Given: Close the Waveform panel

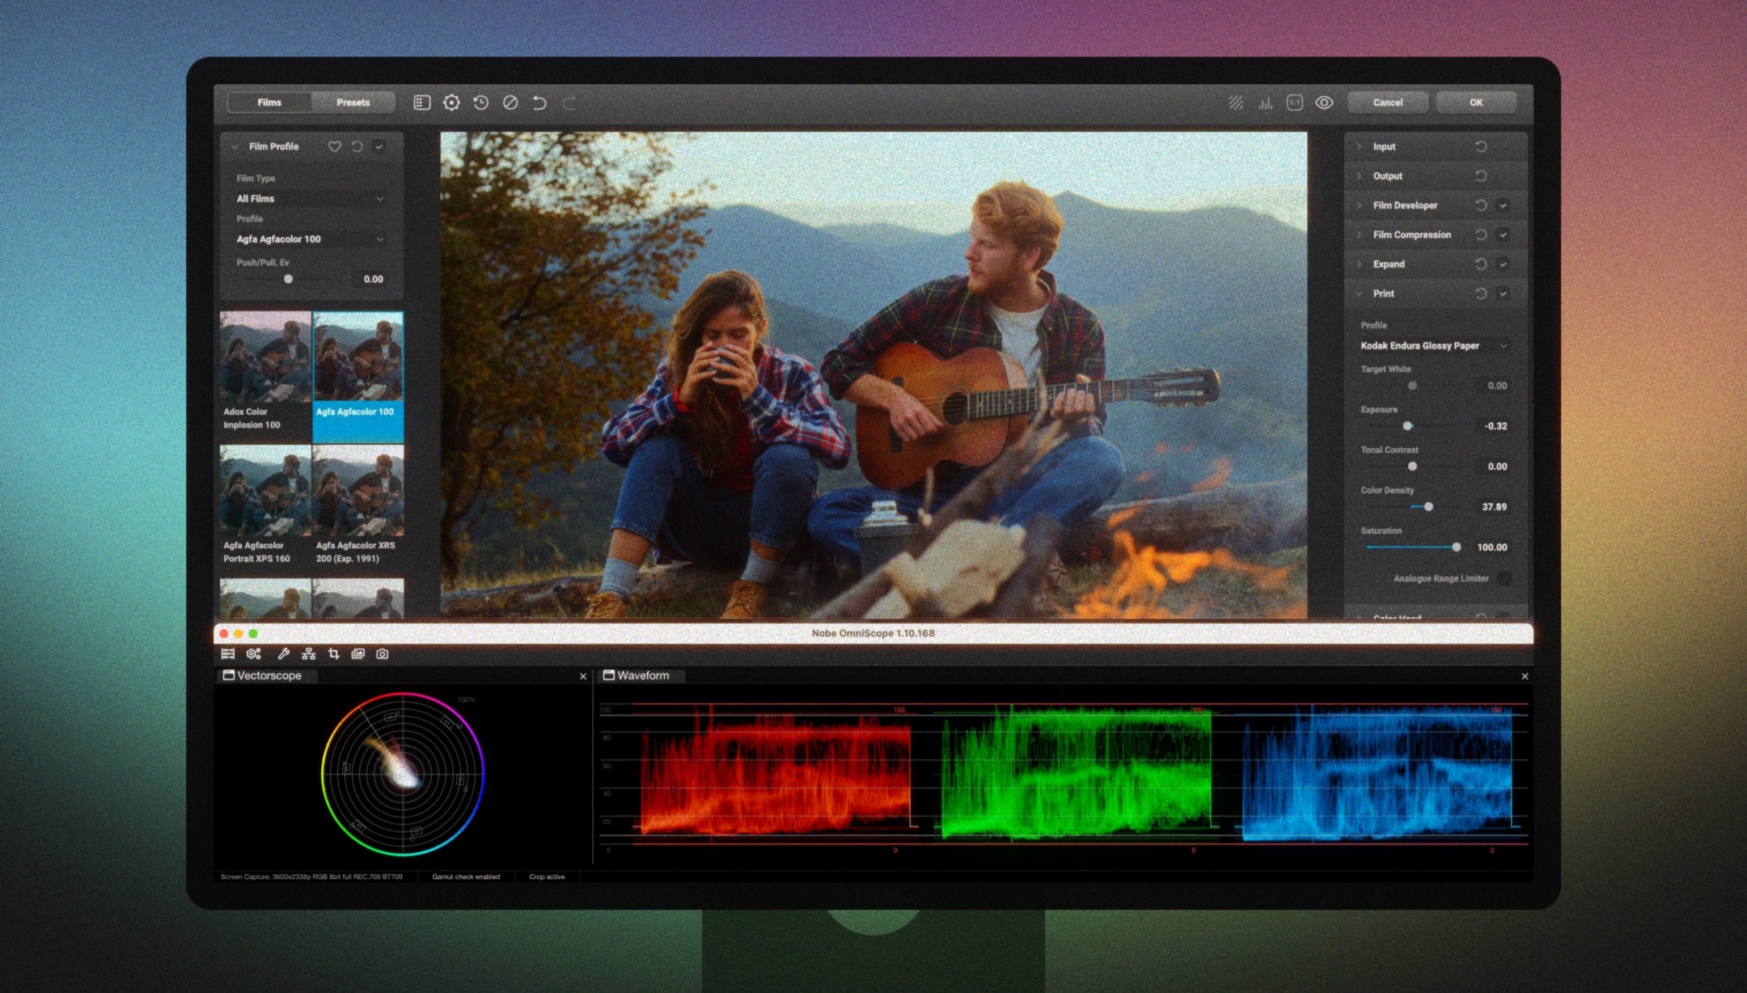Looking at the screenshot, I should (x=1525, y=676).
